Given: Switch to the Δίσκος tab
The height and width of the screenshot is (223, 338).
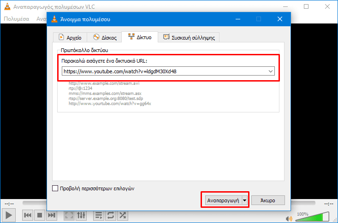Looking at the screenshot, I should coord(105,37).
